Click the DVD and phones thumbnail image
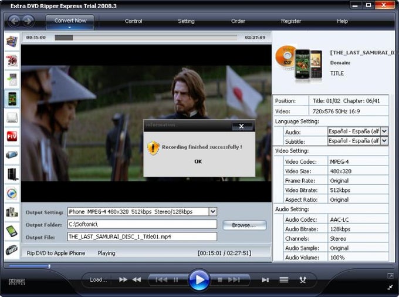Screen dimensions: 399x297 pos(299,63)
